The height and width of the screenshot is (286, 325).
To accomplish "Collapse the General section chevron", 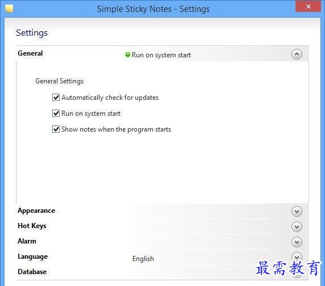I will pos(297,54).
